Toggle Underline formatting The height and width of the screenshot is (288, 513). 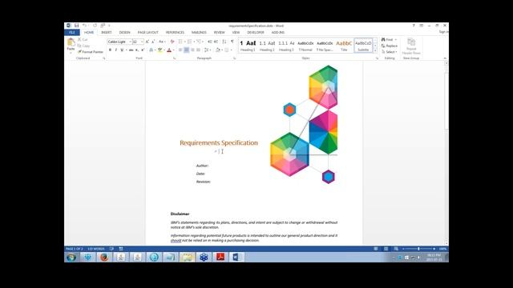pos(122,50)
